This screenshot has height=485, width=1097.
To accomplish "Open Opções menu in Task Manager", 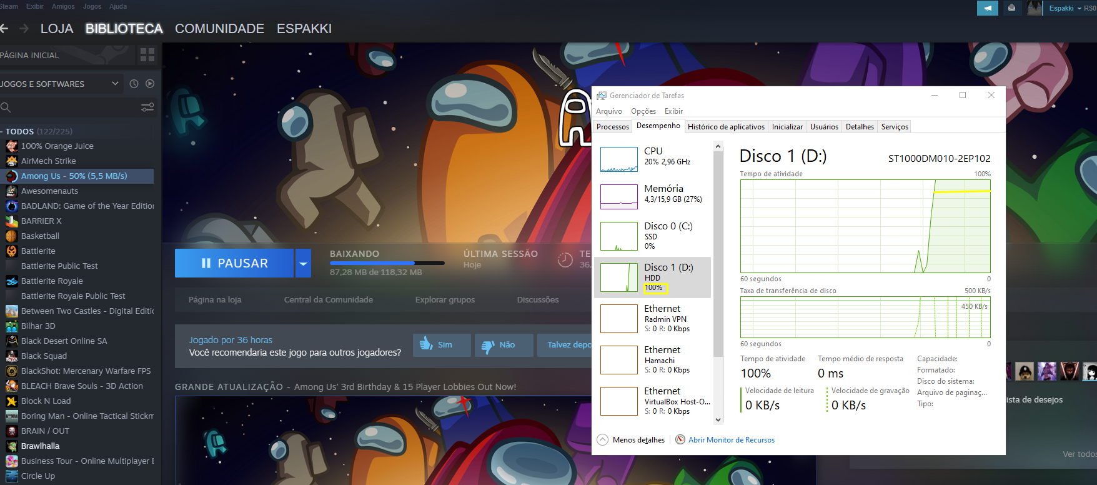I will tap(643, 111).
